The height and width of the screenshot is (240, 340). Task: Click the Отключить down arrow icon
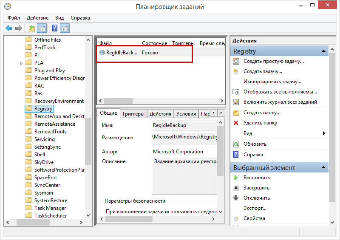point(236,198)
